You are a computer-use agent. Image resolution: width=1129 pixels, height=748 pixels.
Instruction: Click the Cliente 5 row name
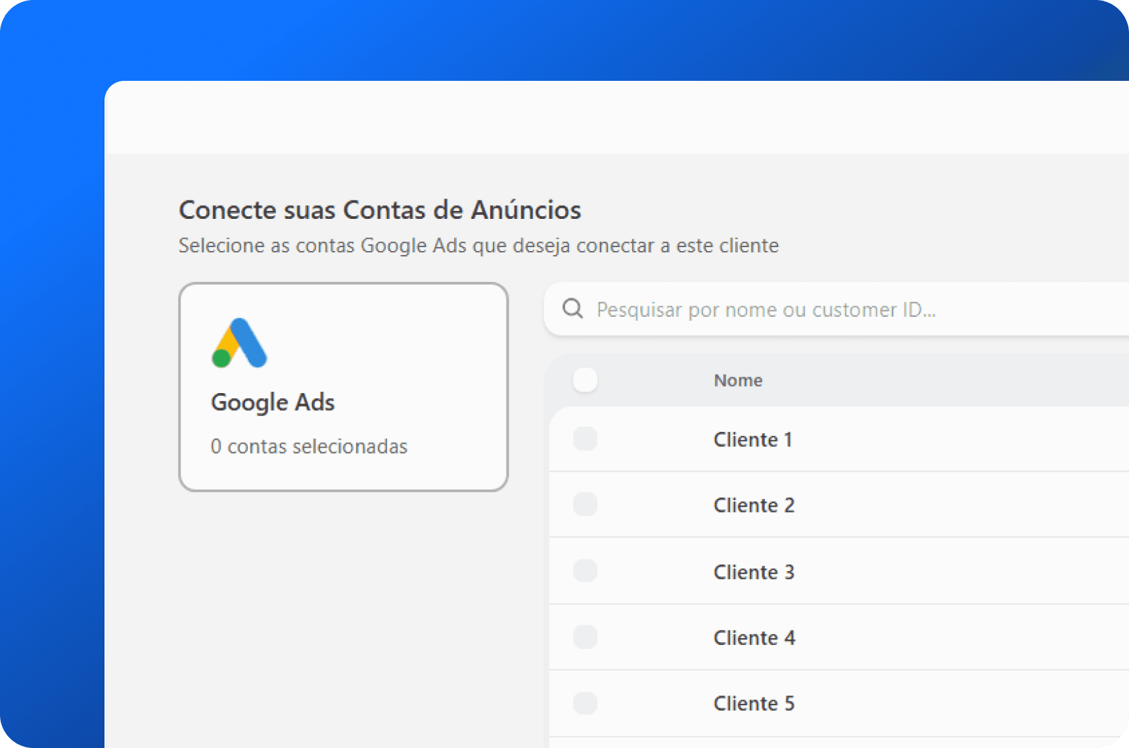[754, 703]
